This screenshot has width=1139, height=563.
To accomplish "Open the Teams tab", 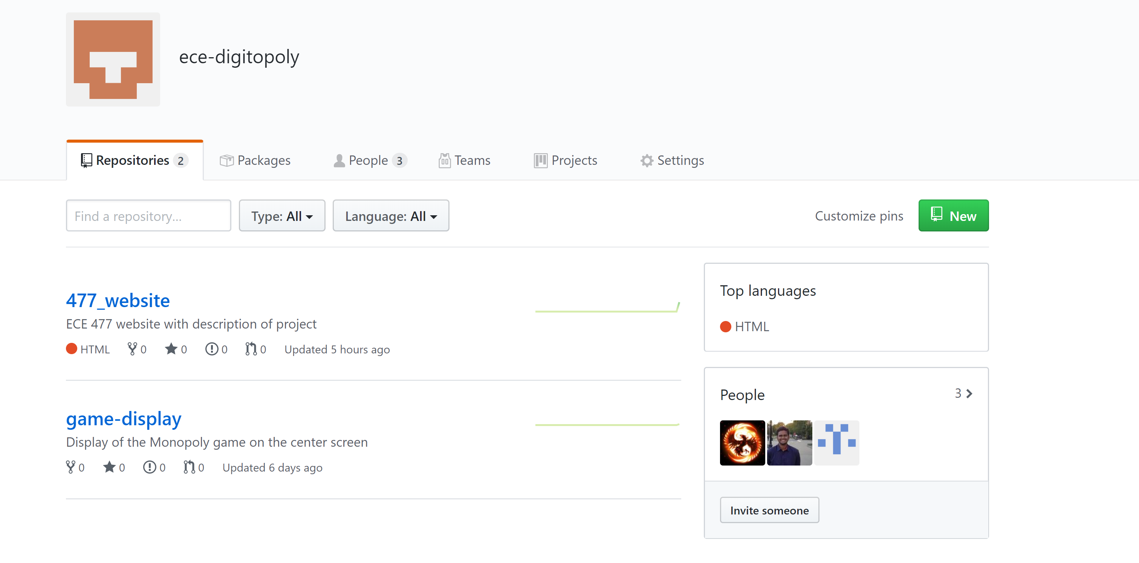I will 464,160.
